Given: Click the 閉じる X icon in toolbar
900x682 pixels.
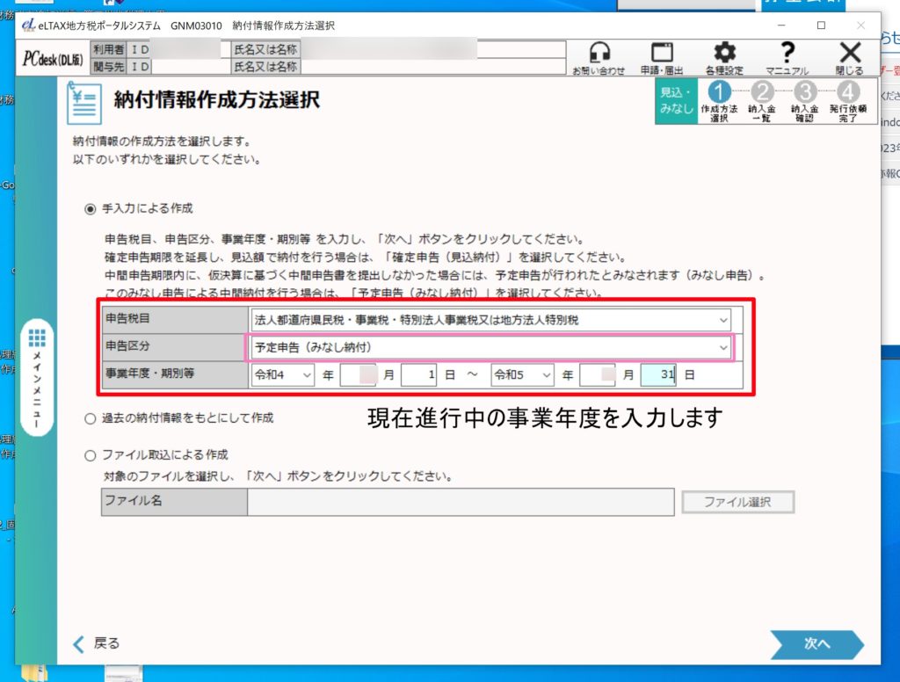Looking at the screenshot, I should point(849,55).
